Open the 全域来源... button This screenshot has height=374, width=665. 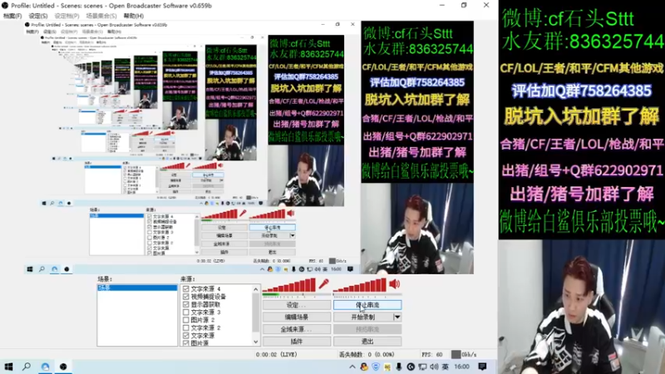click(297, 329)
